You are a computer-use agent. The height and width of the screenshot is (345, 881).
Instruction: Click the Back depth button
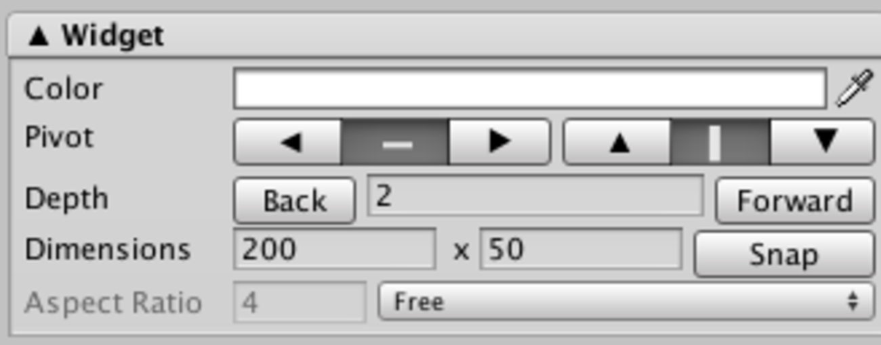(x=294, y=200)
